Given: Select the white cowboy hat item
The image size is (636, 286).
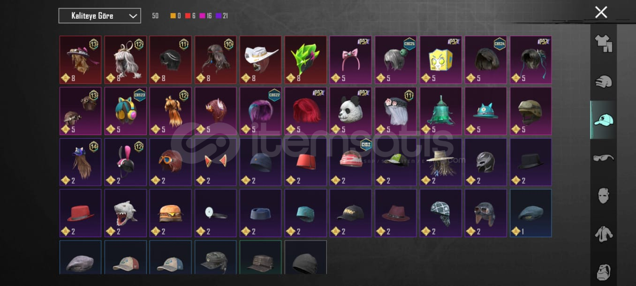Looking at the screenshot, I should coord(260,60).
